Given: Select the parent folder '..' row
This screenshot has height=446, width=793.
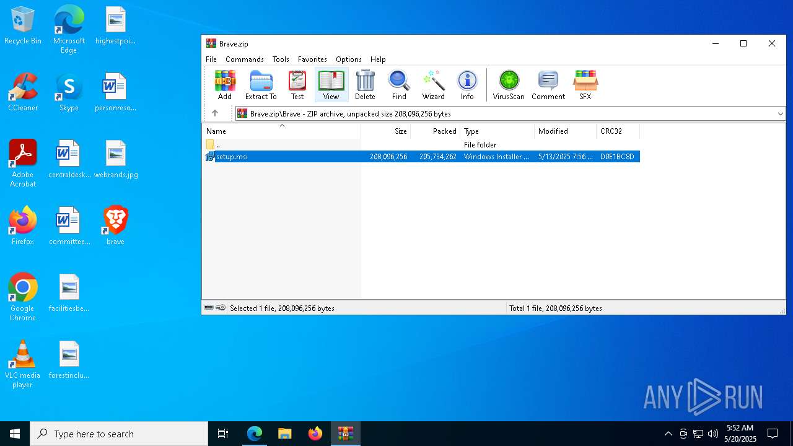Looking at the screenshot, I should coord(421,144).
